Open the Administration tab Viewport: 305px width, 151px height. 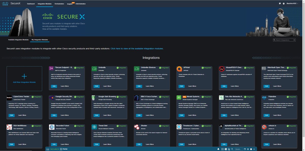(81, 4)
